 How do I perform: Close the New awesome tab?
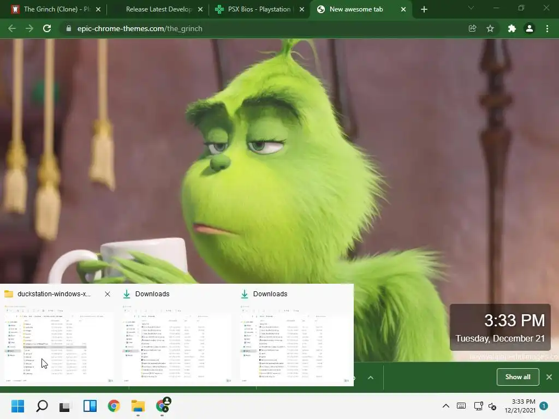click(x=403, y=9)
